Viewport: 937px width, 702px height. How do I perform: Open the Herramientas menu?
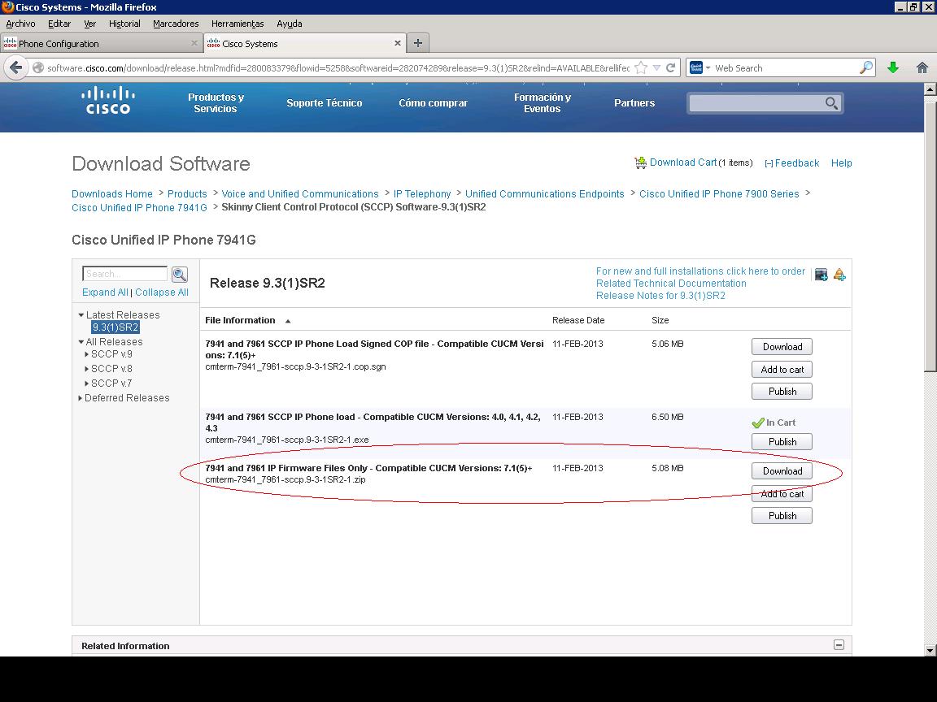coord(238,24)
